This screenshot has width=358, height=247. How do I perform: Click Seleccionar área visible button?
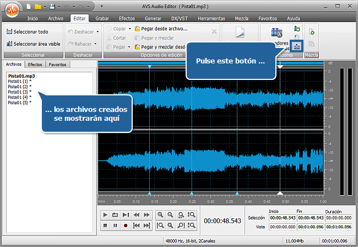[34, 44]
